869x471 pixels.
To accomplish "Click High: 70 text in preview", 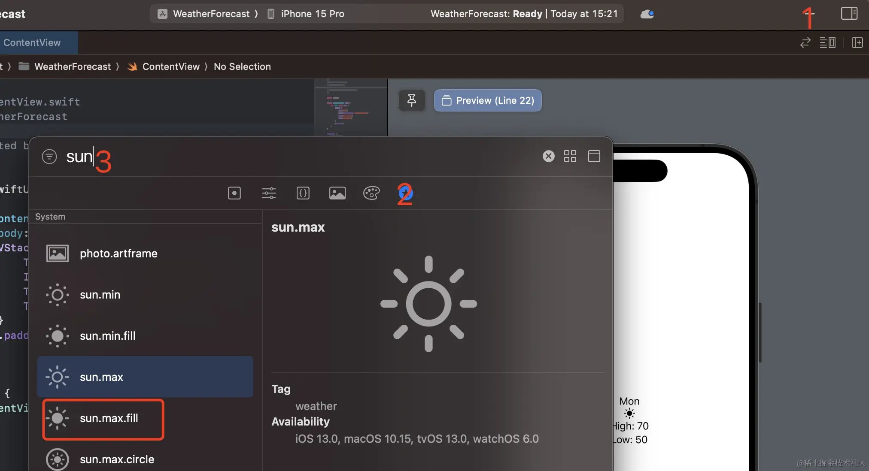I will pos(630,426).
